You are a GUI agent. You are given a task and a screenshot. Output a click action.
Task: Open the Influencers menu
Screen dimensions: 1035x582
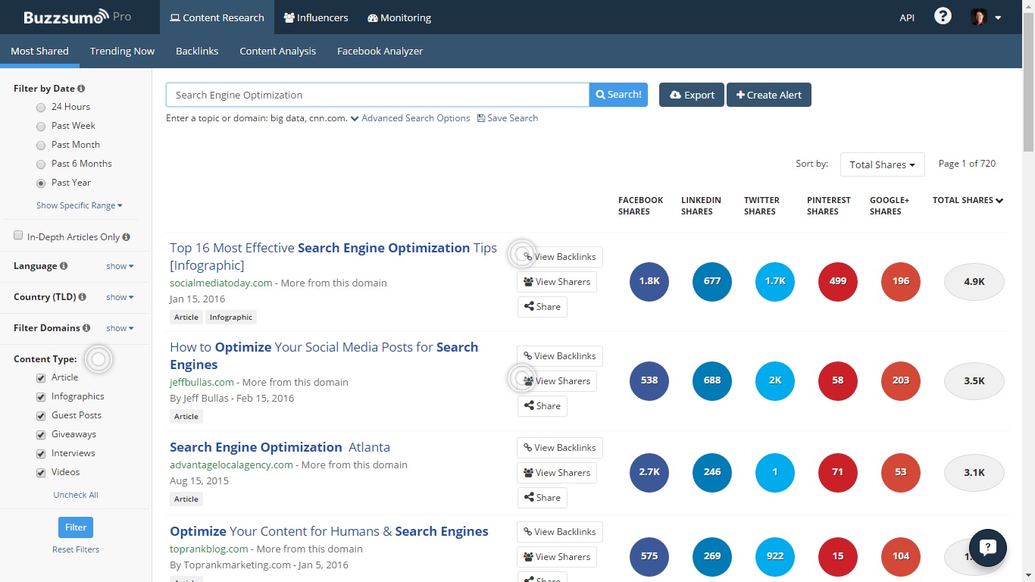(315, 17)
